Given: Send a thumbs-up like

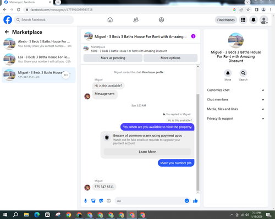Looking at the screenshot, I should pyautogui.click(x=195, y=201).
